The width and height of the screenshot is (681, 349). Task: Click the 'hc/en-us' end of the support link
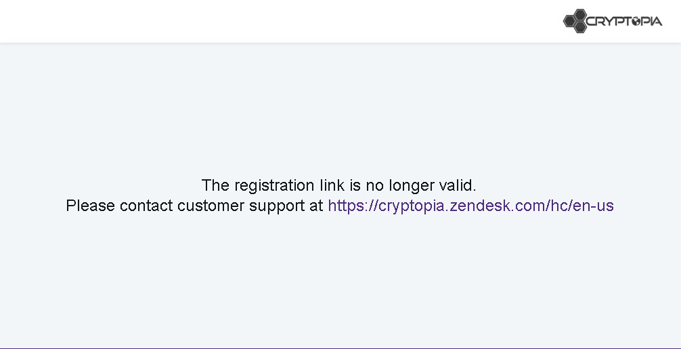[582, 206]
